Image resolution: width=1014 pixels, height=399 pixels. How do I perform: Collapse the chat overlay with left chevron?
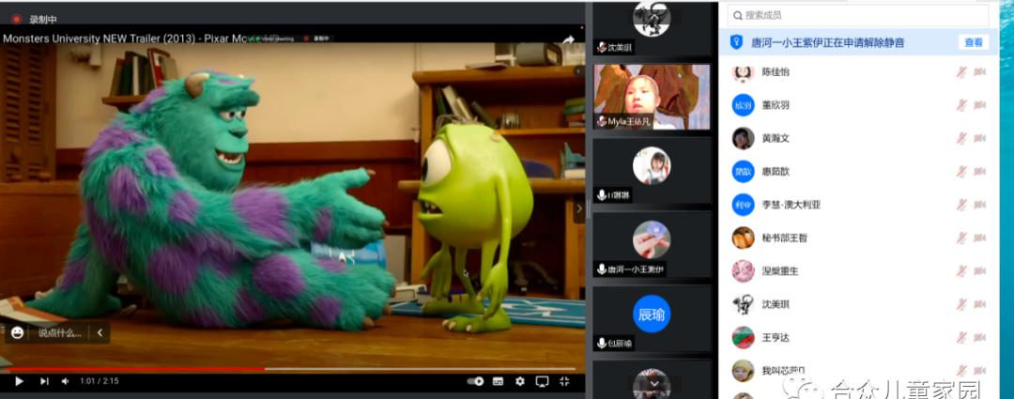[x=100, y=333]
